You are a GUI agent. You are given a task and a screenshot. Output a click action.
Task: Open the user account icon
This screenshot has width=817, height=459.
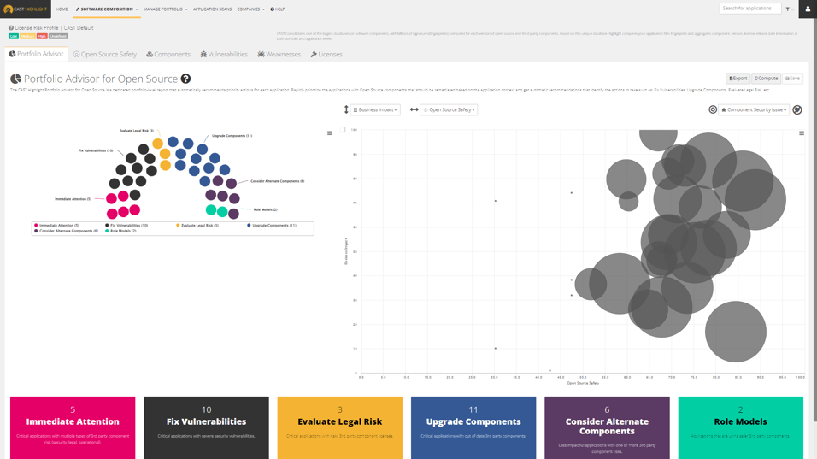(808, 9)
